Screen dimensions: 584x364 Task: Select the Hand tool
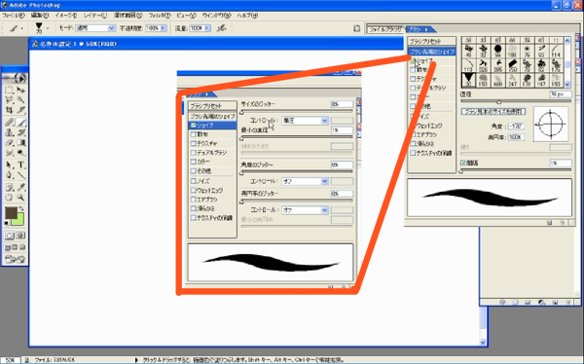click(x=9, y=198)
